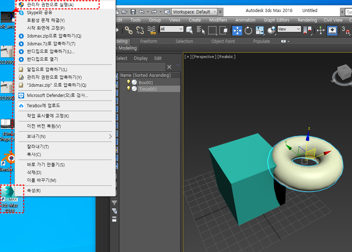Viewport: 352px width, 252px height.
Task: Click the Scene Explorer display filter funnel
Action: coord(114,203)
